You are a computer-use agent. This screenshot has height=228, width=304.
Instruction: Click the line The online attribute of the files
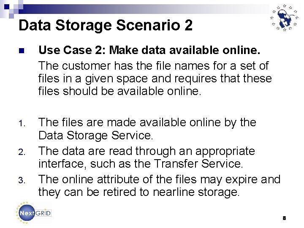pyautogui.click(x=159, y=179)
